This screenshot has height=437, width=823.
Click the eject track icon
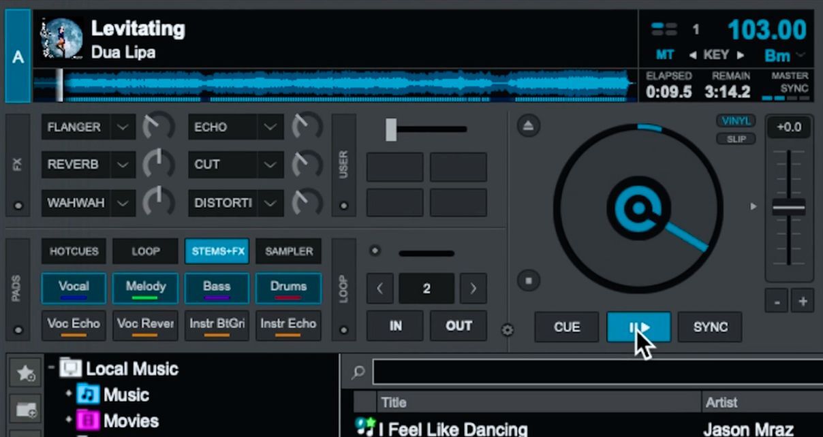pyautogui.click(x=528, y=125)
